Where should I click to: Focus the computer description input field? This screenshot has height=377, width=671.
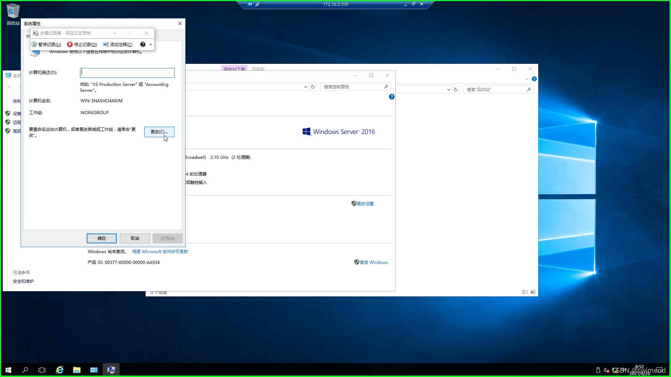[x=127, y=73]
